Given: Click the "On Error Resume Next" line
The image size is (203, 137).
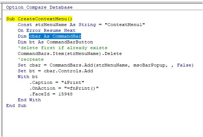Looking at the screenshot, I should [x=47, y=30].
